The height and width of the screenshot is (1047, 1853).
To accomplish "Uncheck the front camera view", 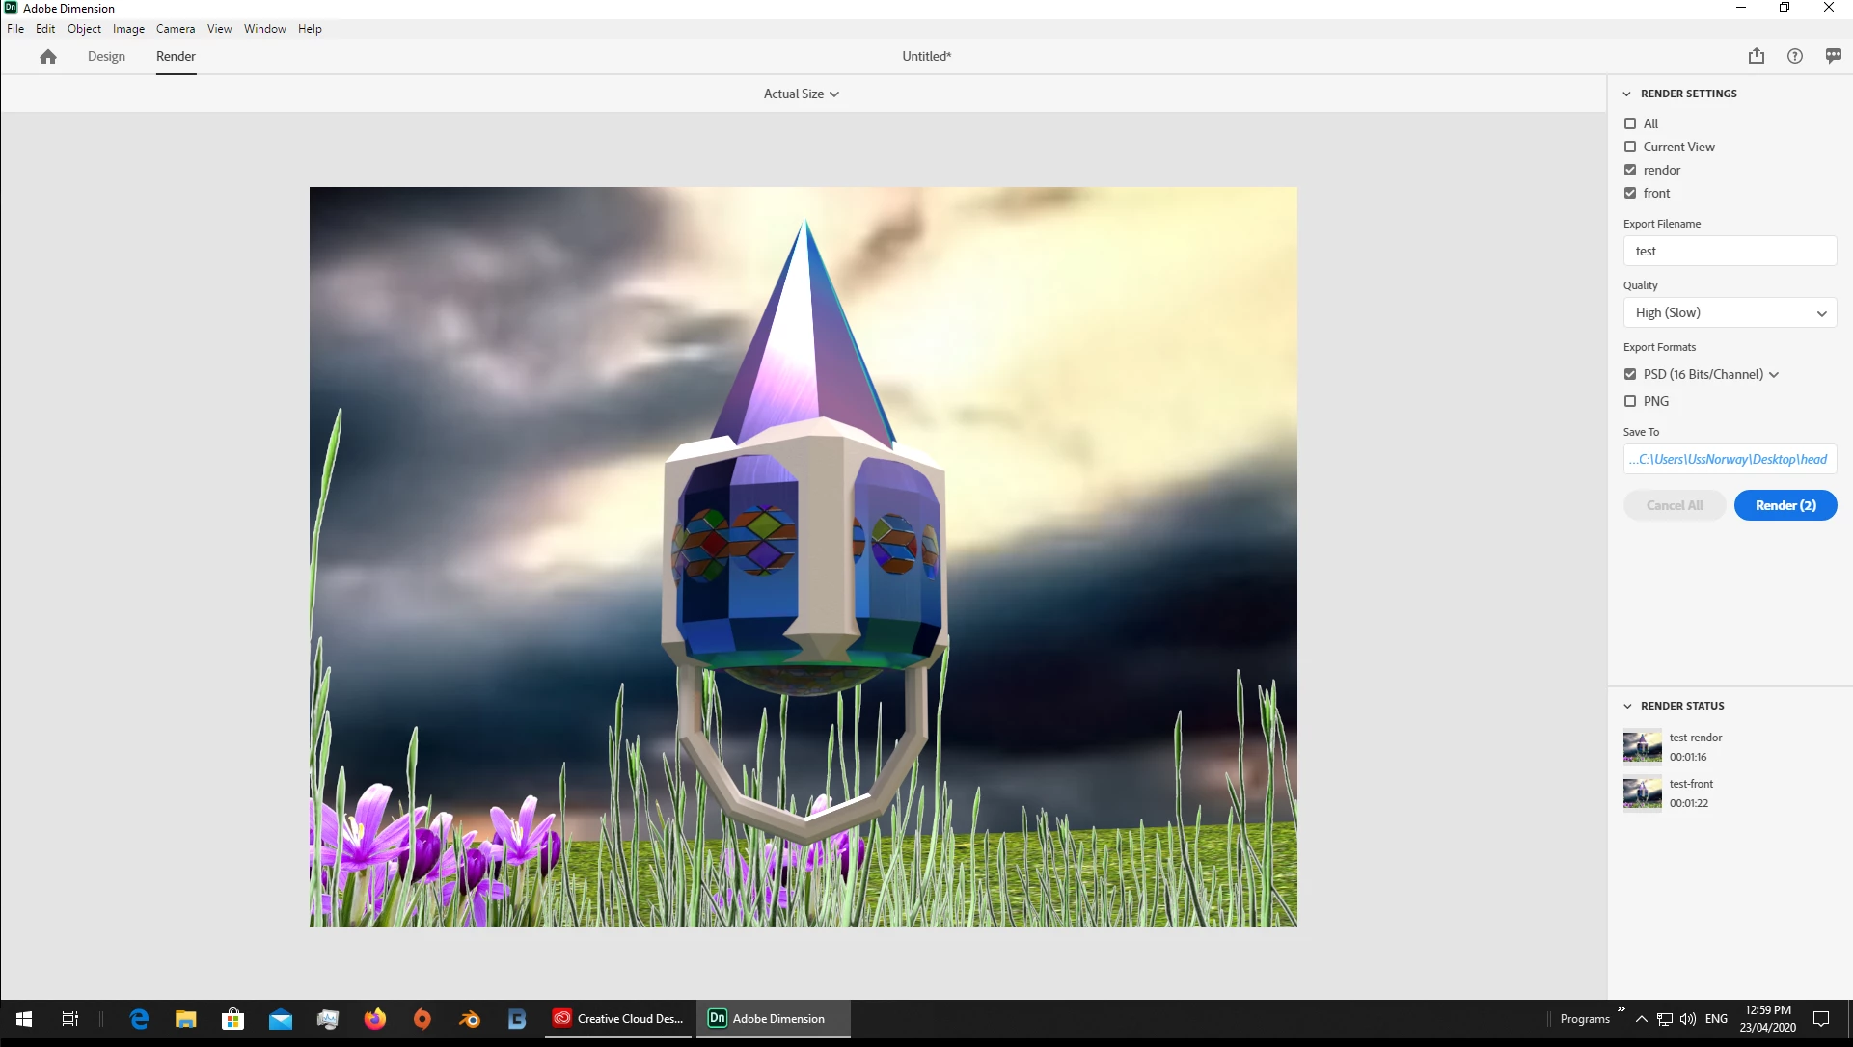I will tap(1630, 193).
